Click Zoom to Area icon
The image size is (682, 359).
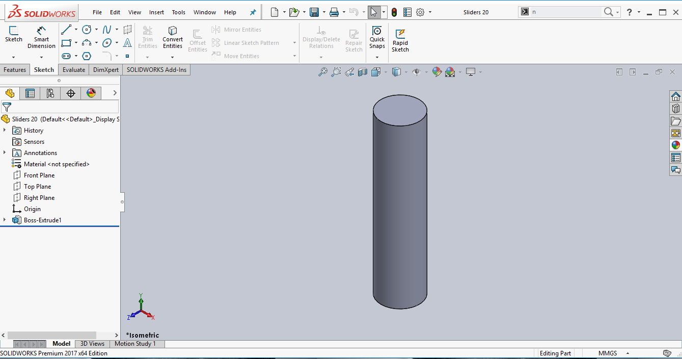tap(336, 72)
